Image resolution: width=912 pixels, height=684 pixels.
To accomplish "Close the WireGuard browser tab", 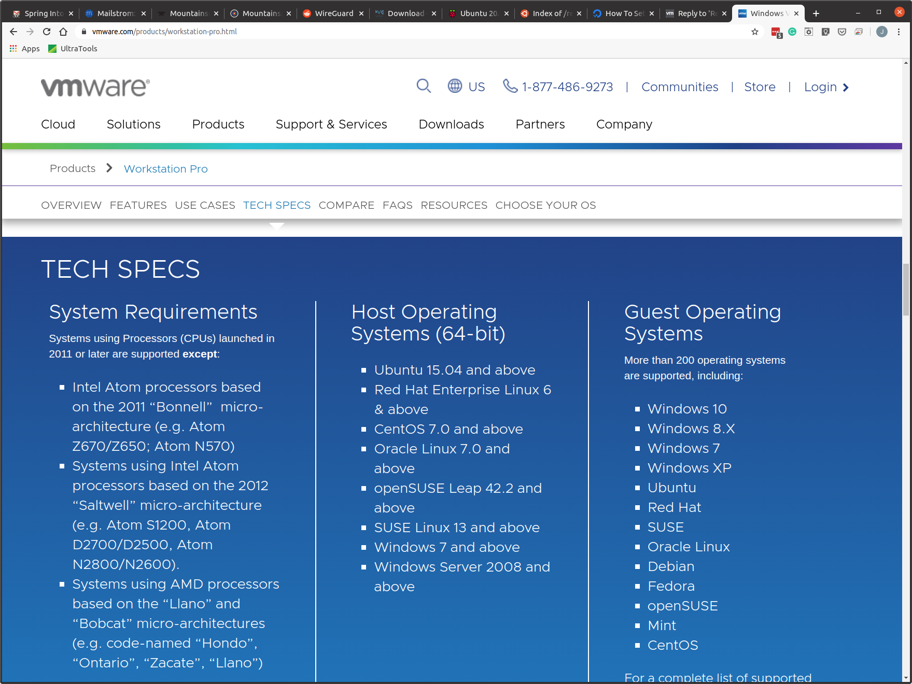I will click(x=361, y=13).
